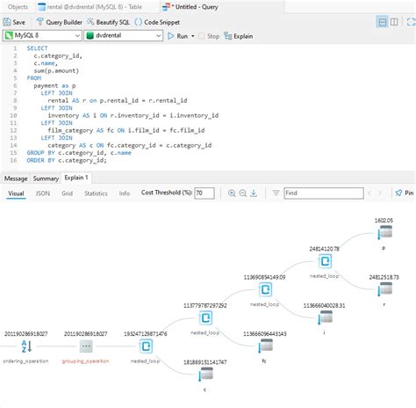Image resolution: width=416 pixels, height=408 pixels.
Task: Pin the explain result
Action: click(405, 193)
